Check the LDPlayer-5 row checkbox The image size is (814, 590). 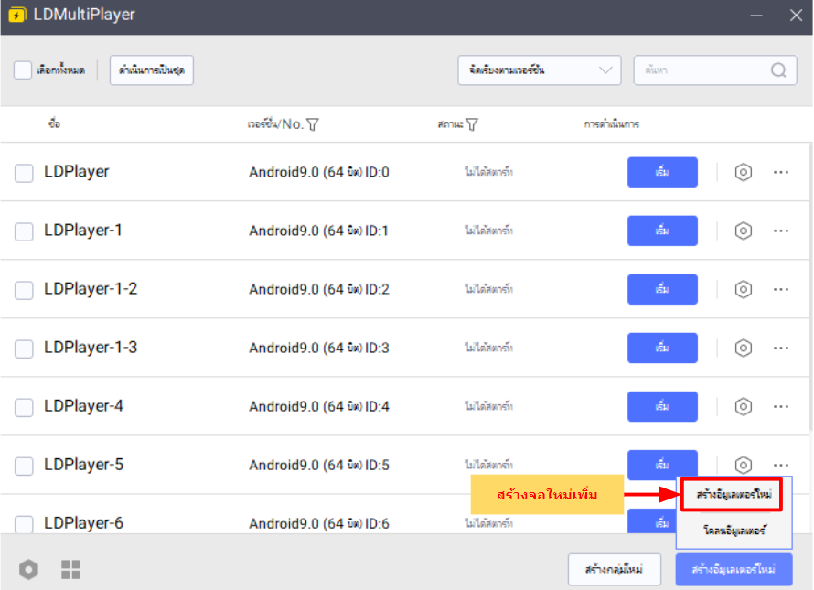[x=24, y=466]
